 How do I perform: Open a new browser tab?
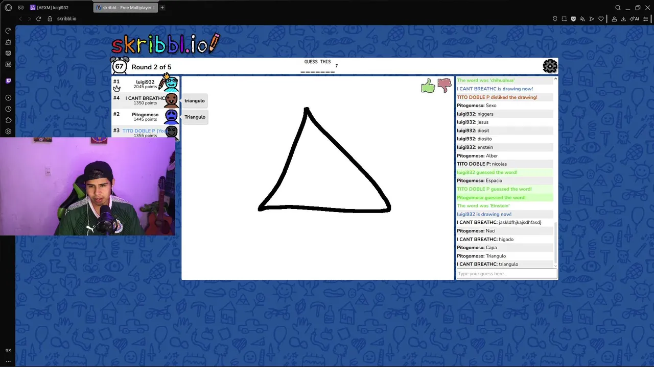[x=162, y=8]
